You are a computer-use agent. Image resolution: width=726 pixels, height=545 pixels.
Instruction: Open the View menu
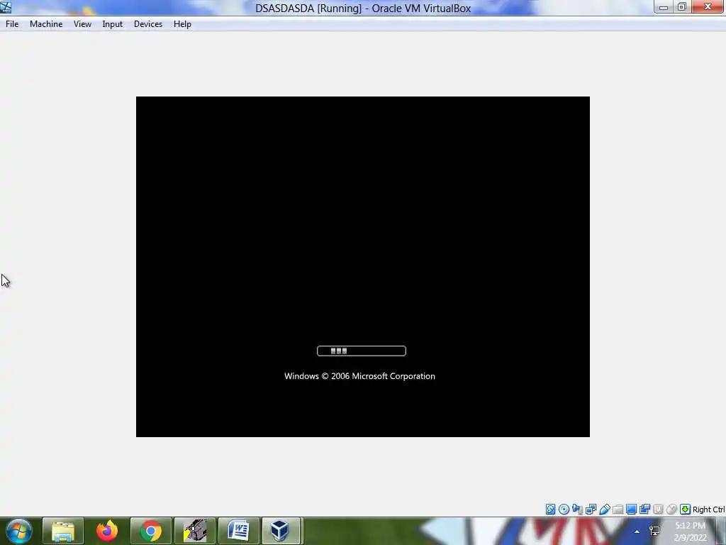82,24
